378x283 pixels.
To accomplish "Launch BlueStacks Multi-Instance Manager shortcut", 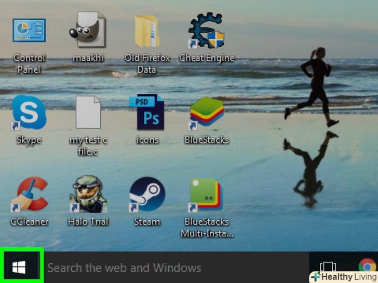I will tap(206, 194).
